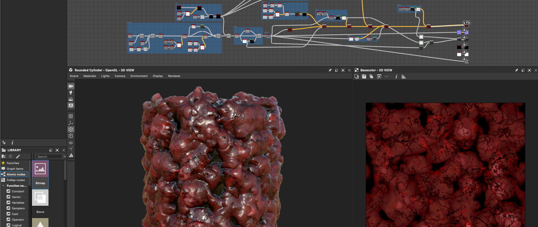The width and height of the screenshot is (538, 227).
Task: Toggle the display settings monitor icon
Action: point(71,105)
